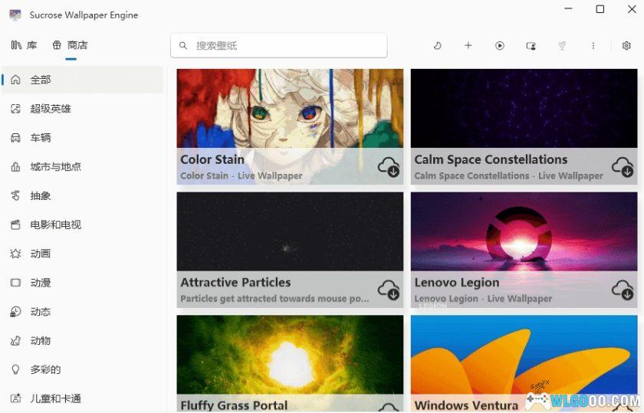Click the swirl icon beside 抽象
644x413 pixels.
point(15,196)
